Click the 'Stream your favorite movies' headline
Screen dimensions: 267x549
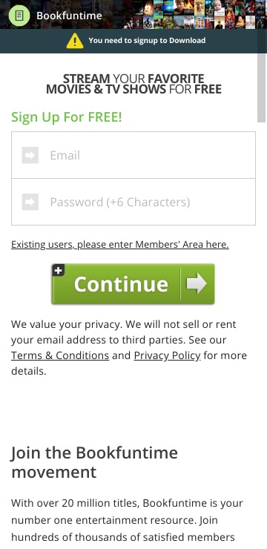pos(133,84)
